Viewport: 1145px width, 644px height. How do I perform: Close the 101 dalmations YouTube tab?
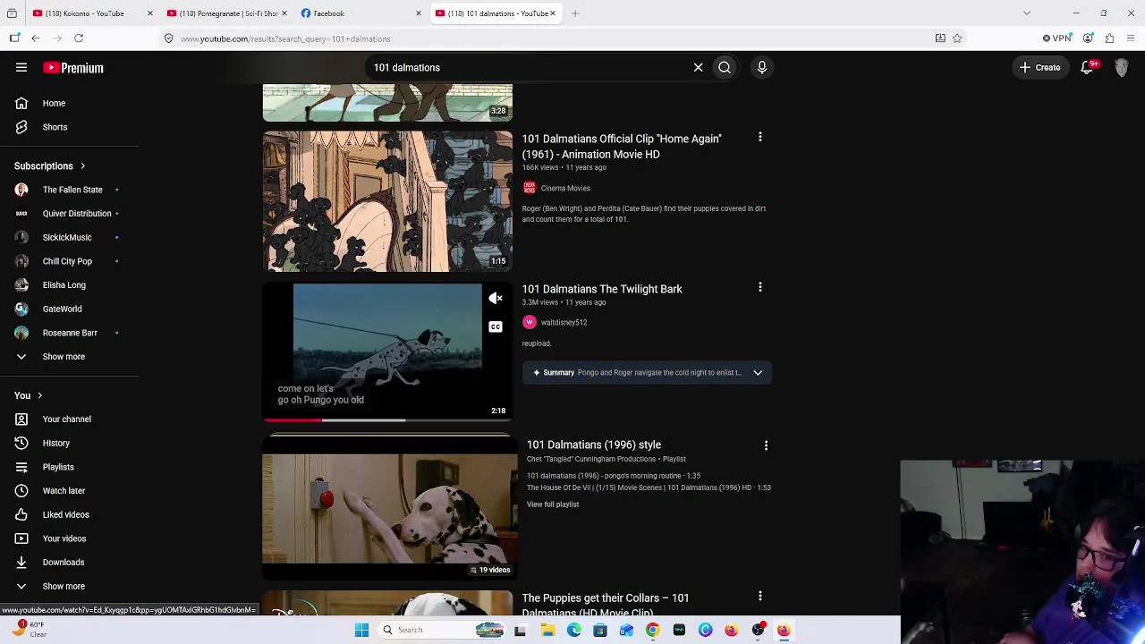[x=553, y=13]
